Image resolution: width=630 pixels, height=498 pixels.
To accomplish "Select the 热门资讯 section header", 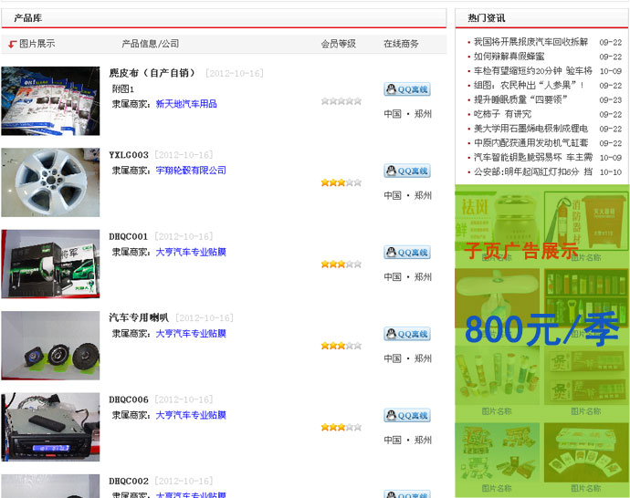I will pos(487,17).
